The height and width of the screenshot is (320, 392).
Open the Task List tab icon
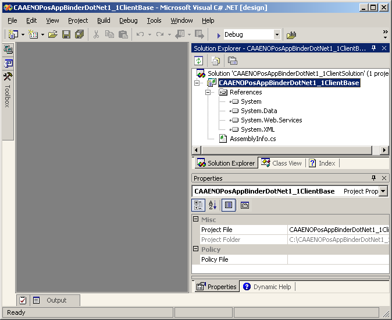(x=23, y=300)
